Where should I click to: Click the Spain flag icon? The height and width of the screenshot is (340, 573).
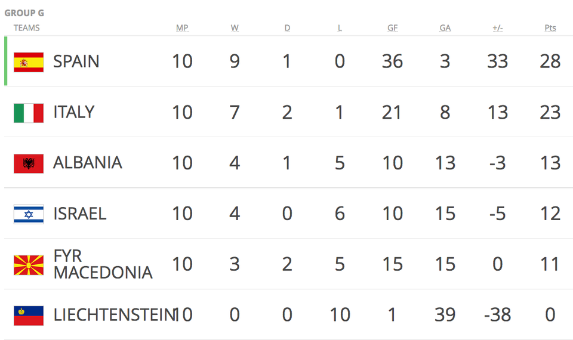[29, 62]
